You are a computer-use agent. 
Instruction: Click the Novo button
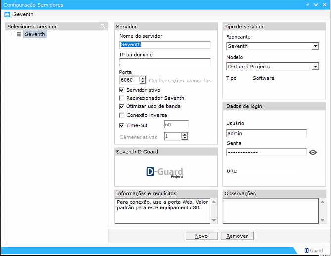(x=201, y=236)
